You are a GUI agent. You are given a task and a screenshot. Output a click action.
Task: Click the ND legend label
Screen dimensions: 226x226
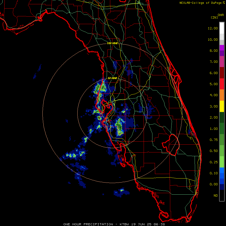(216, 196)
